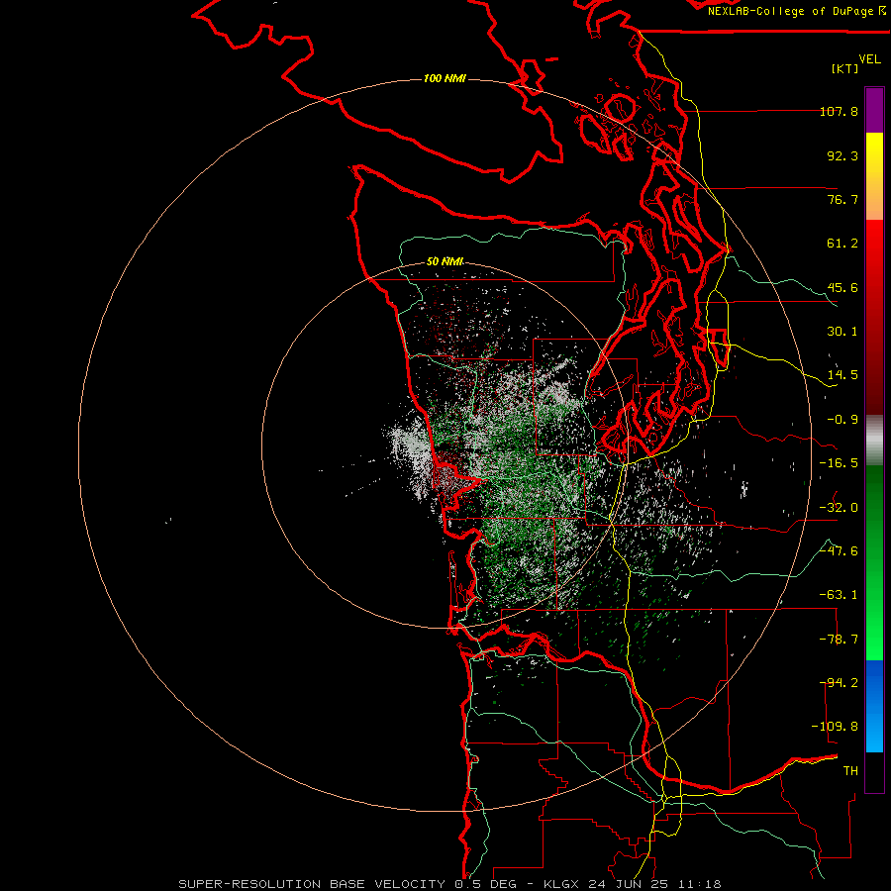The width and height of the screenshot is (891, 891).
Task: Click the -32.0 legend value
Action: tap(839, 508)
